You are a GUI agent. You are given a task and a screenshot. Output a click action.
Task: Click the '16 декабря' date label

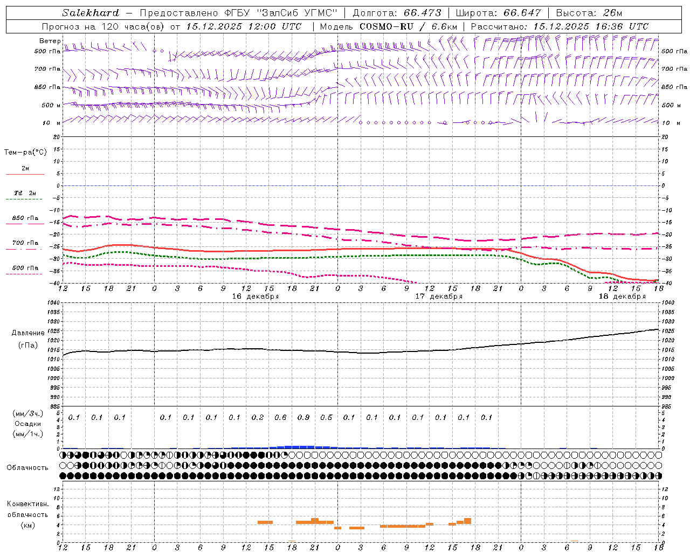click(x=255, y=296)
